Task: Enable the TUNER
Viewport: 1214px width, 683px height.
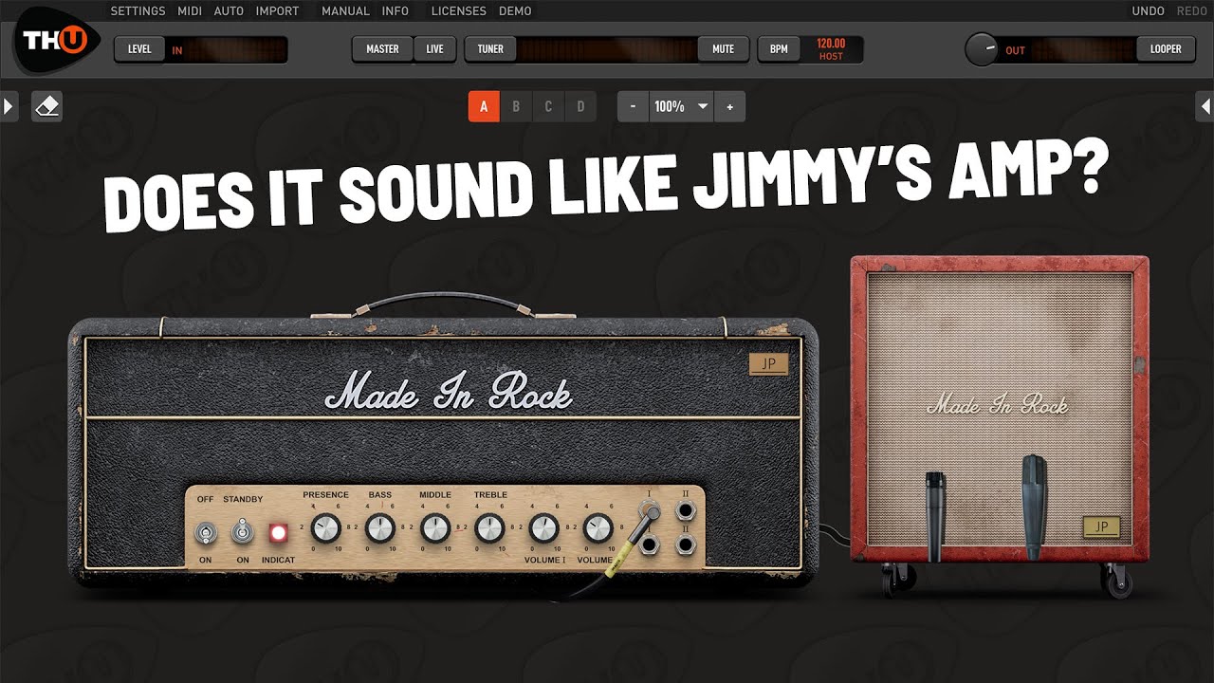Action: (490, 49)
